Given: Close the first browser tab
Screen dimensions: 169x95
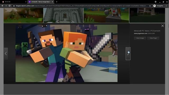Looking at the screenshot, I should 26,2.
